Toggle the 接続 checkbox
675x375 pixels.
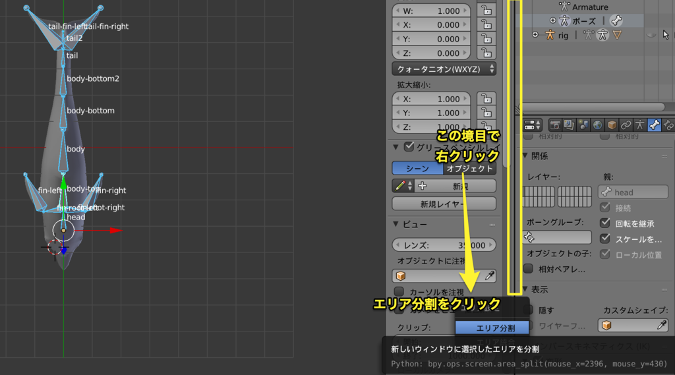(x=605, y=208)
